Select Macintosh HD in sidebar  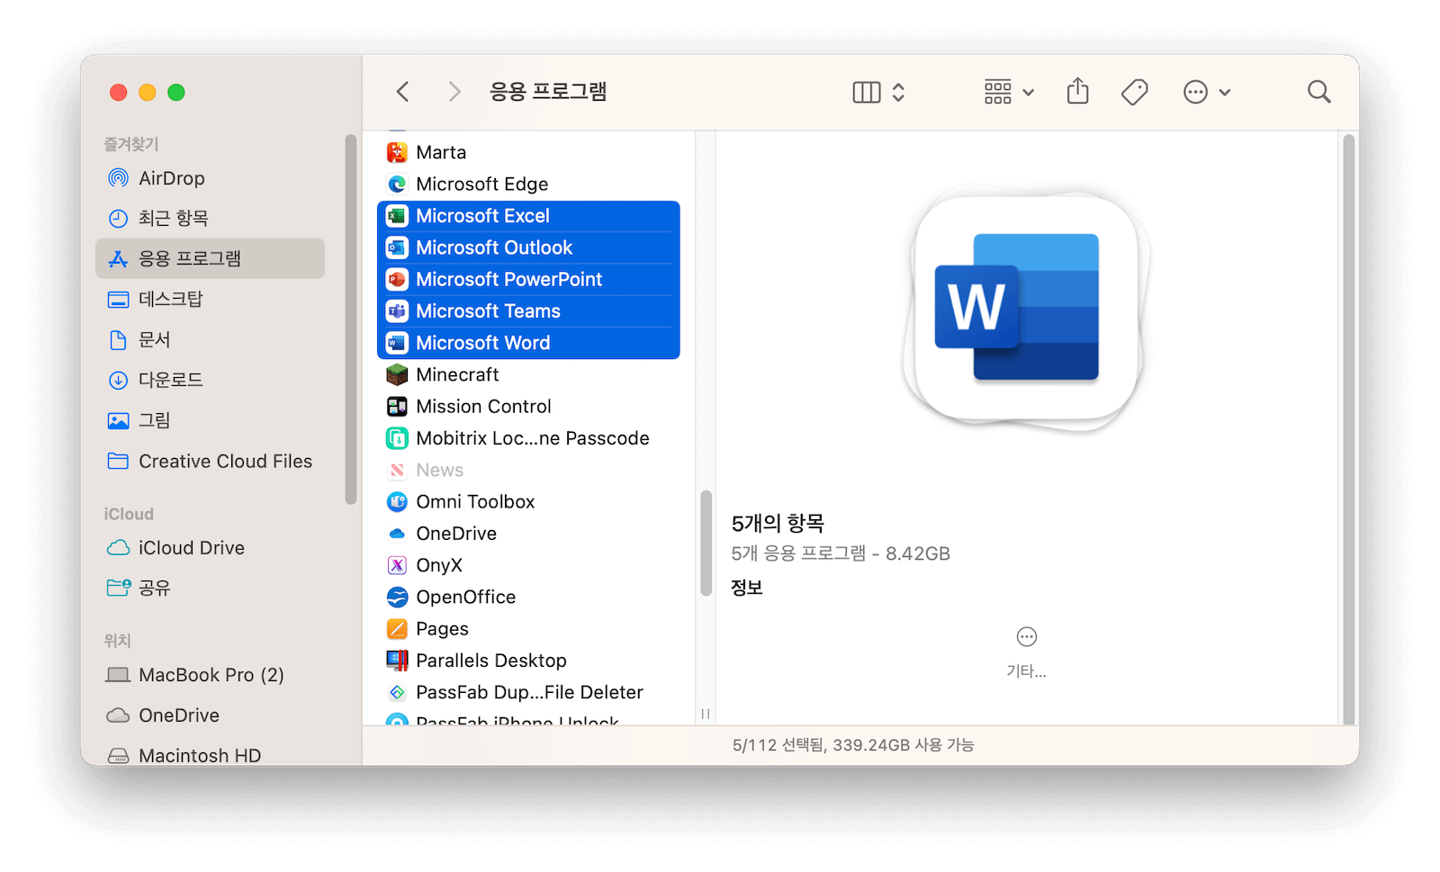point(210,755)
